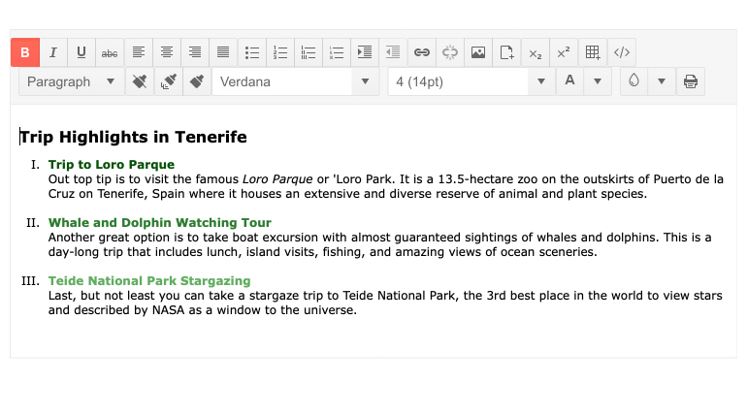Toggle Italic formatting
The width and height of the screenshot is (747, 415).
[53, 52]
